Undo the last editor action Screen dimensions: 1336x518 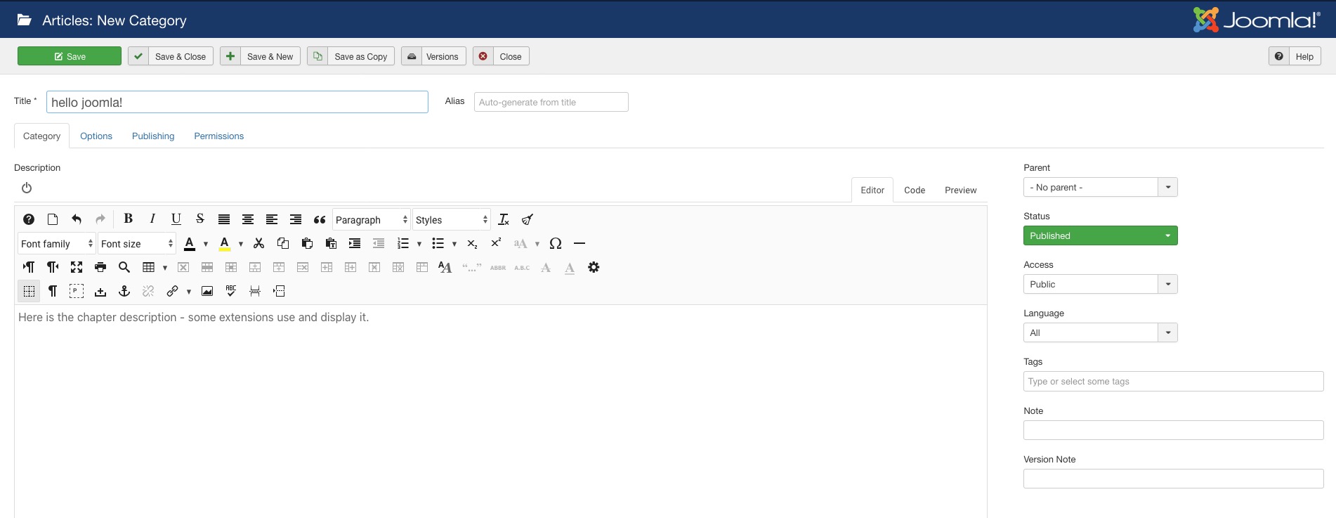[77, 219]
